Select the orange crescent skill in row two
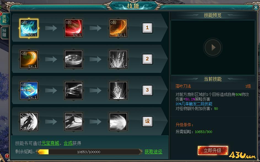 [29, 59]
